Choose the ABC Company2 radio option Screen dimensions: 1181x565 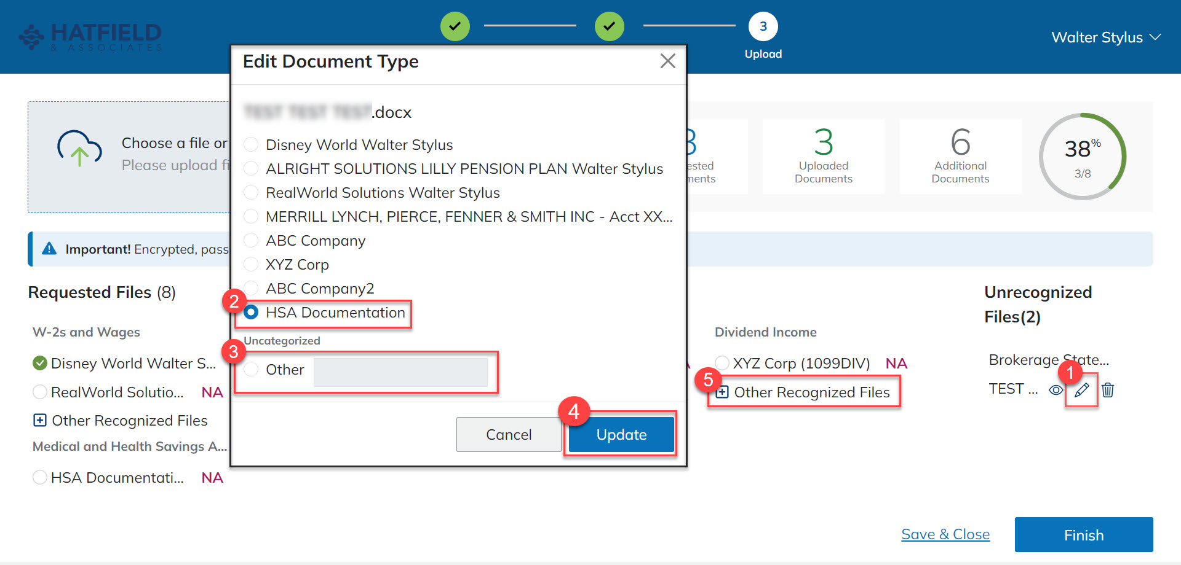click(251, 288)
